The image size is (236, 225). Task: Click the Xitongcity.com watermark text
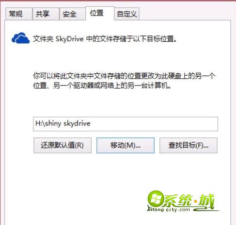point(168,209)
